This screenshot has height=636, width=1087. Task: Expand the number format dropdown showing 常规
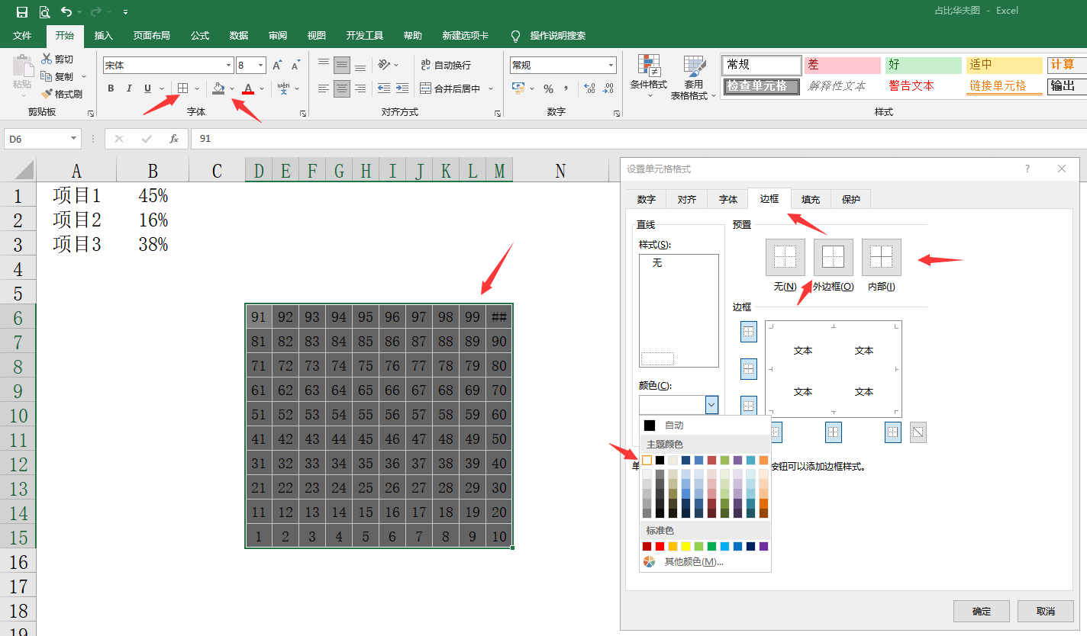(x=611, y=66)
